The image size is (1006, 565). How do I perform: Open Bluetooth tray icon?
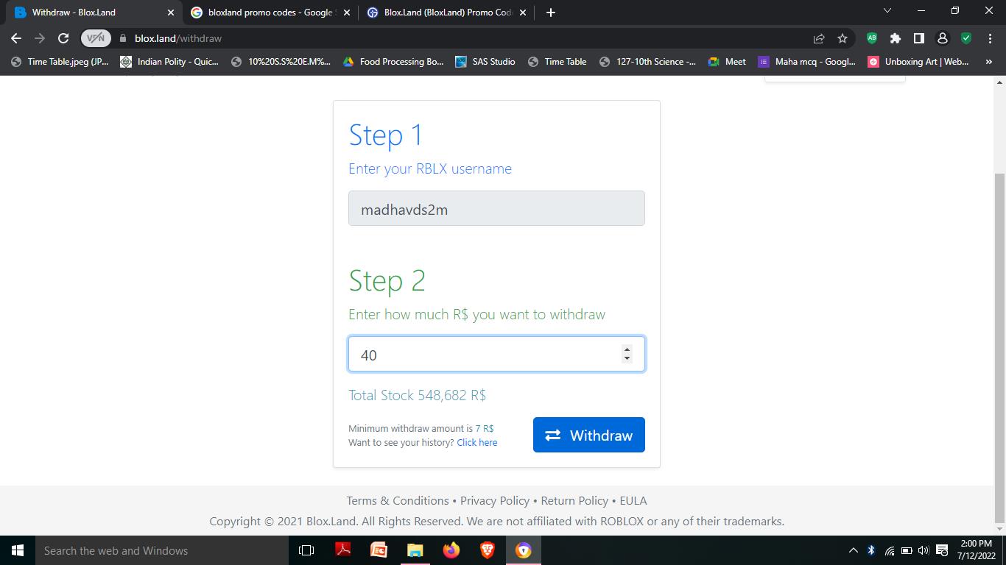coord(871,550)
